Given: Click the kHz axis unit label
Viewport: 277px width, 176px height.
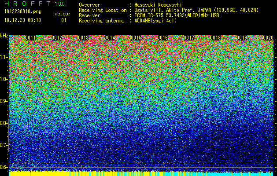Looking at the screenshot, I should pyautogui.click(x=4, y=36).
